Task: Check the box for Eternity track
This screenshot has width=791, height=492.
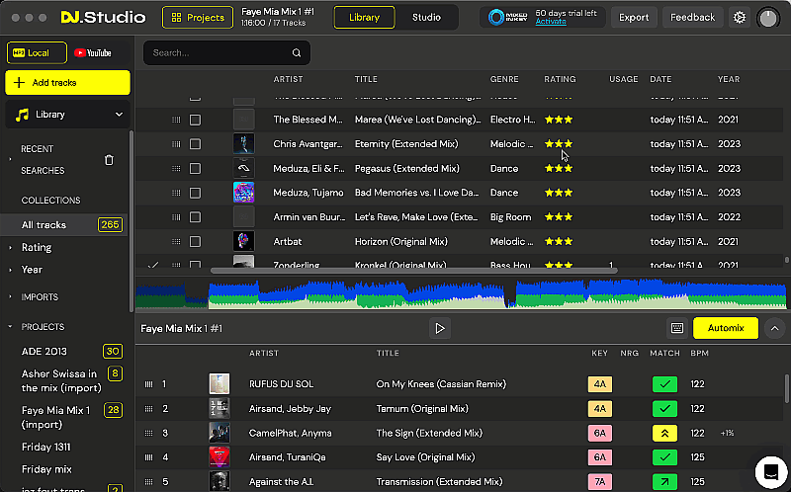Action: pyautogui.click(x=195, y=144)
